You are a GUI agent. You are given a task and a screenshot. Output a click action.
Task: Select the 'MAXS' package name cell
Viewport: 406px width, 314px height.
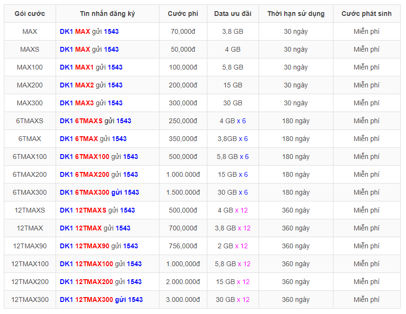[30, 49]
